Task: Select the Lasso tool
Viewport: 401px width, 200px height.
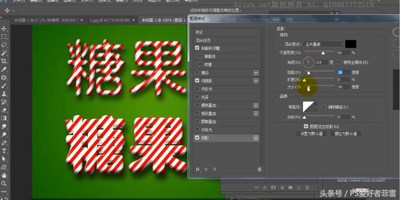Action: coord(4,45)
